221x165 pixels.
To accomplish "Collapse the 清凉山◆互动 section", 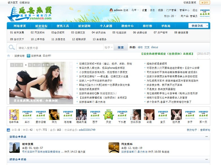I will click(207, 159).
